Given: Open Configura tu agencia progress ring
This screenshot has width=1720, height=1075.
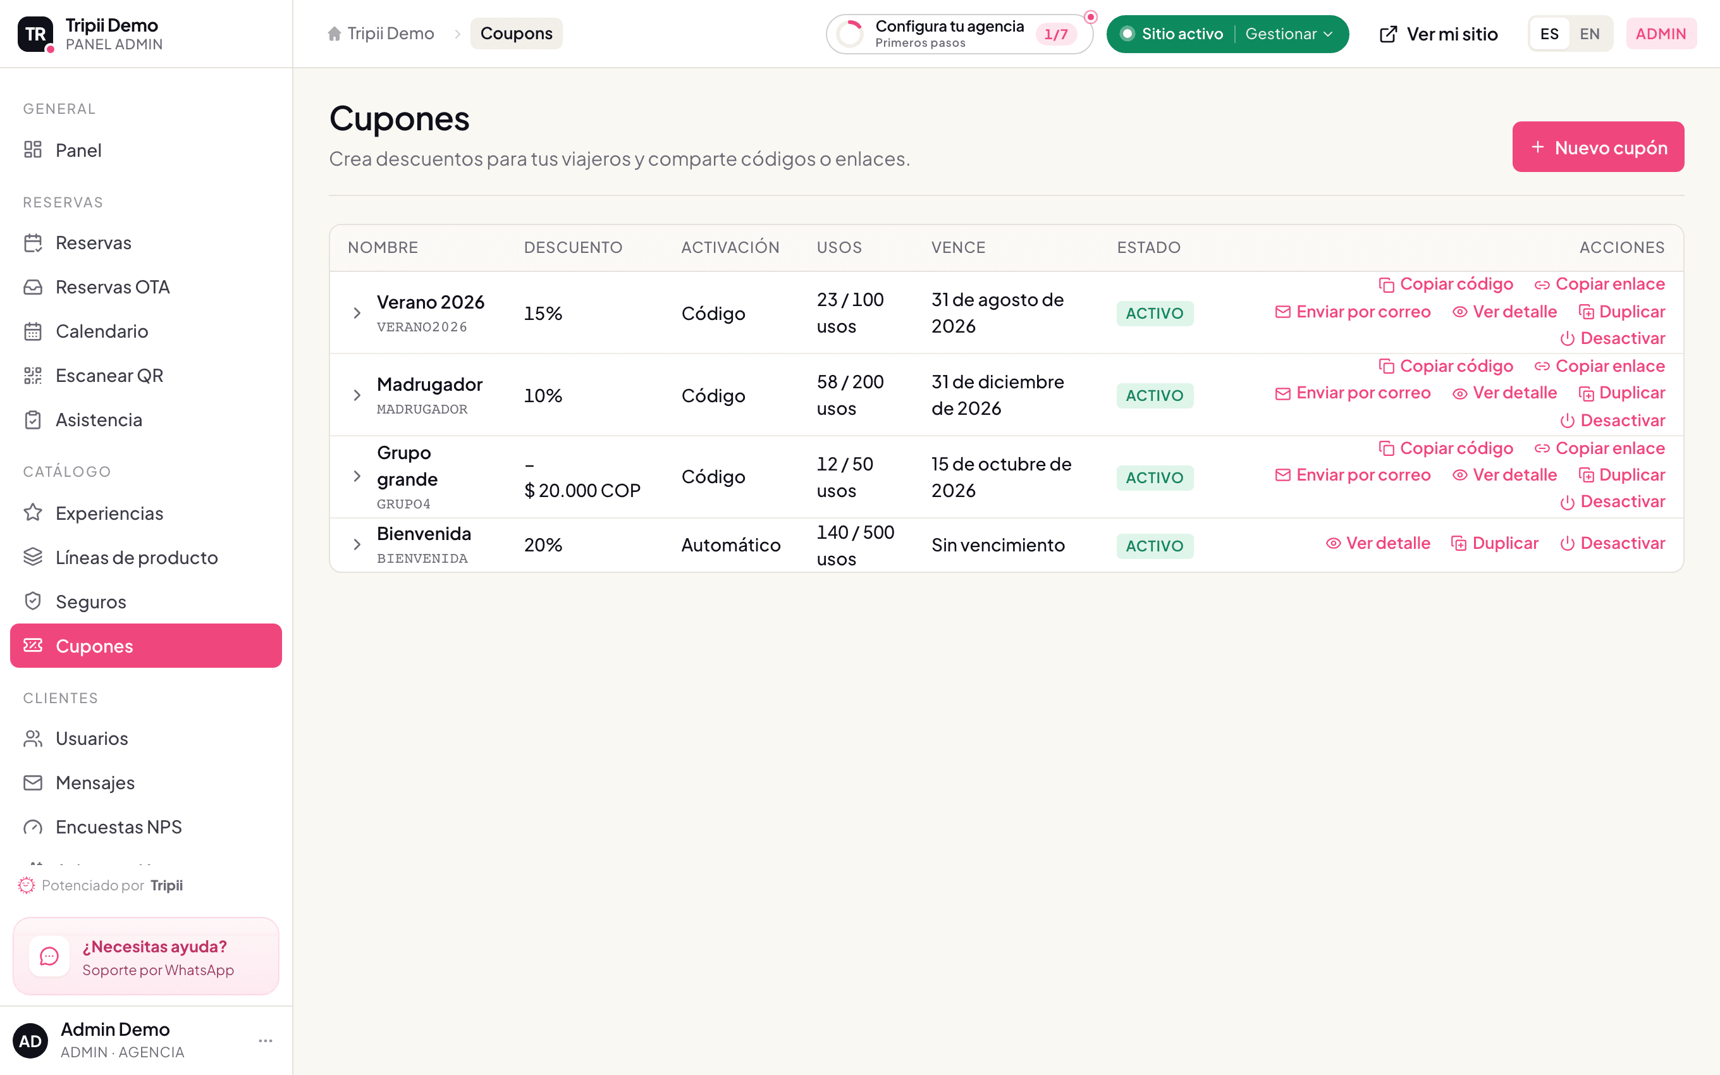Looking at the screenshot, I should click(849, 34).
